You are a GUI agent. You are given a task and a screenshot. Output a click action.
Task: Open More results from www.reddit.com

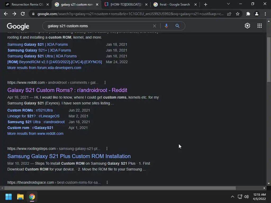point(35,133)
